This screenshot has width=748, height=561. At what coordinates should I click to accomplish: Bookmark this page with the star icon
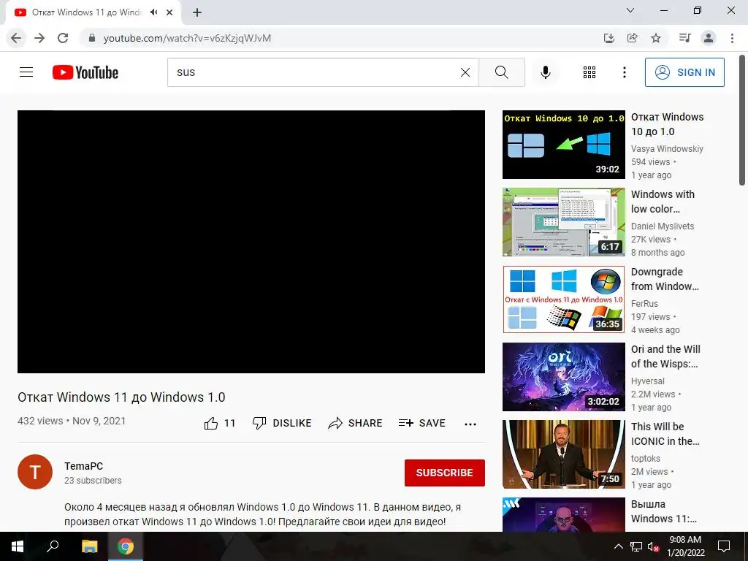click(x=656, y=38)
